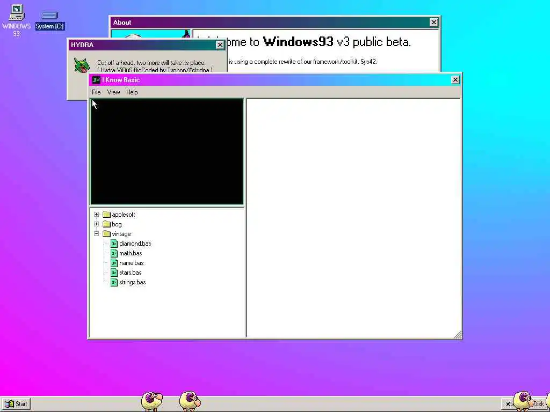Click inside the white code editor pane
This screenshot has height=412, width=550.
coord(353,218)
